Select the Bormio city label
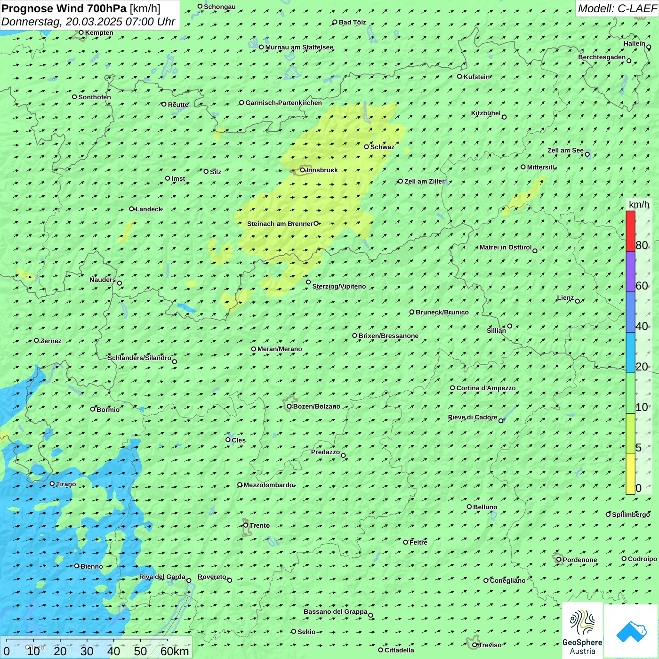 click(108, 410)
